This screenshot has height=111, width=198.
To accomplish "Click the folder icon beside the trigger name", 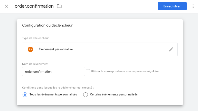I will tap(59, 6).
